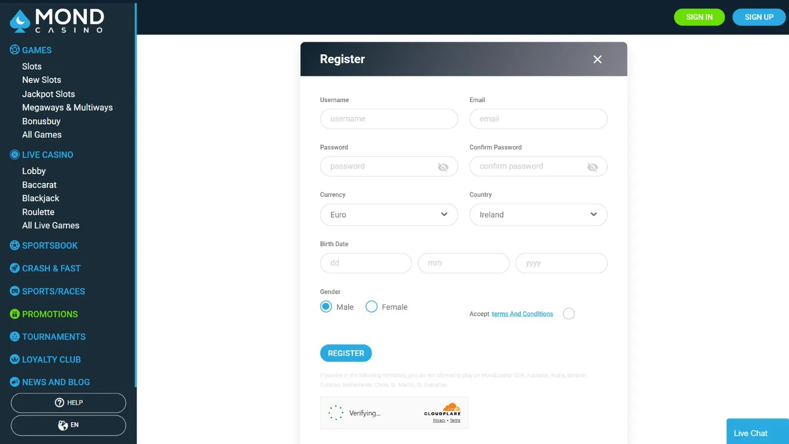
Task: Open Jackpot Slots in the sidebar
Action: coord(48,94)
